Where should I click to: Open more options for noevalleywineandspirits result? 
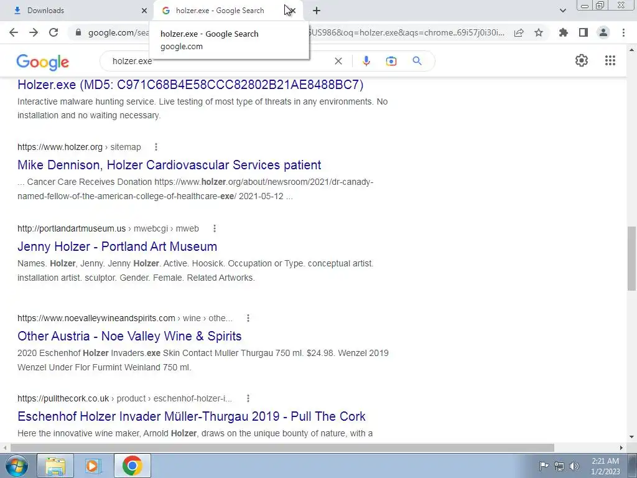click(248, 318)
